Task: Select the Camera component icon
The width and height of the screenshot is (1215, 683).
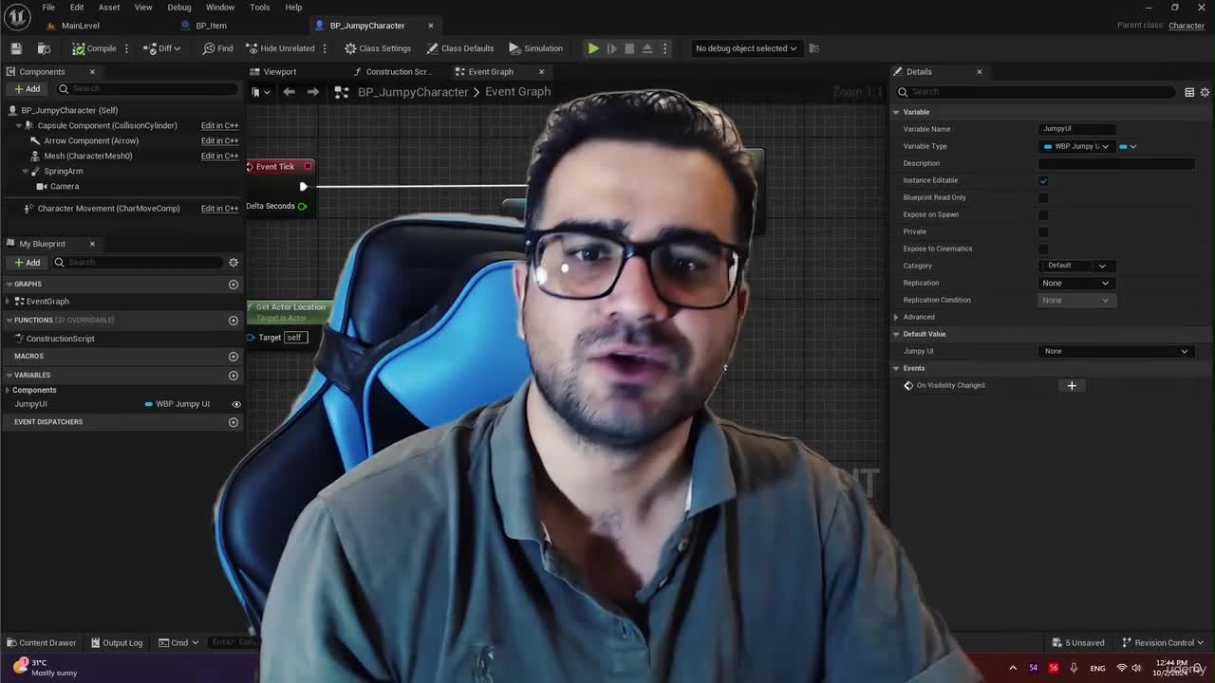Action: click(x=42, y=186)
